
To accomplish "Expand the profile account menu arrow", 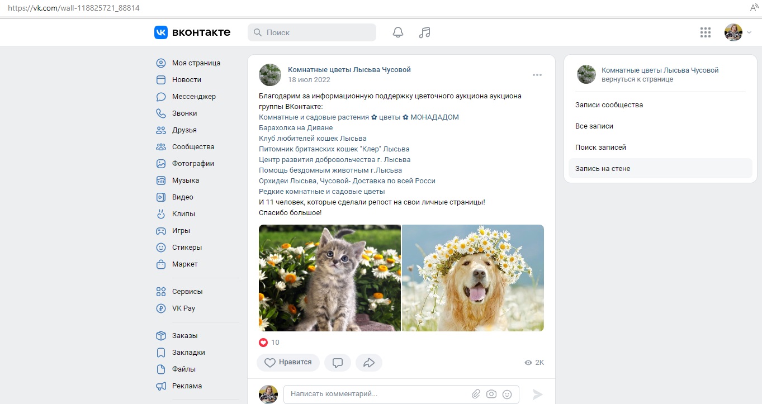I will tap(749, 32).
